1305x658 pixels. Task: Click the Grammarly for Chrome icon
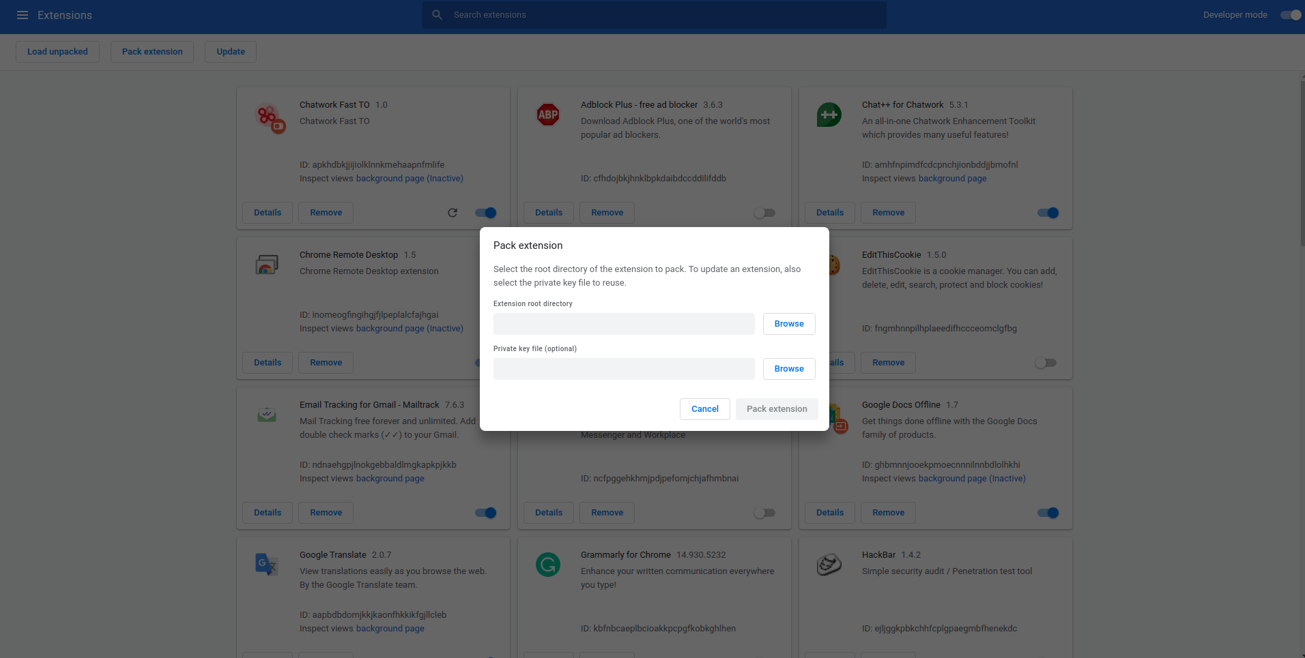(547, 564)
